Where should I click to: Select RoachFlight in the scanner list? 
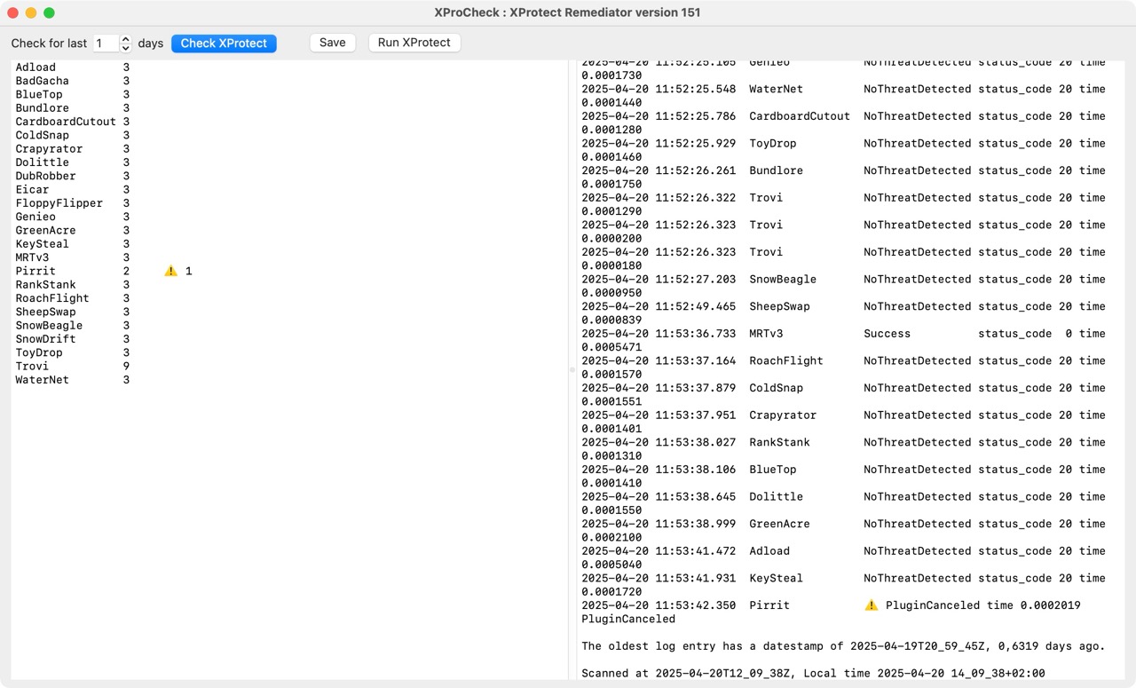click(x=52, y=298)
